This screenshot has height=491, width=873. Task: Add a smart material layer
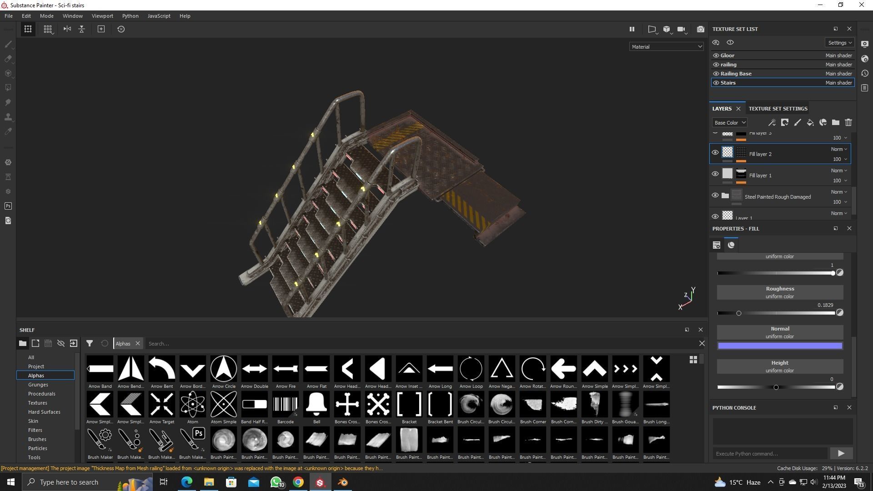(823, 122)
